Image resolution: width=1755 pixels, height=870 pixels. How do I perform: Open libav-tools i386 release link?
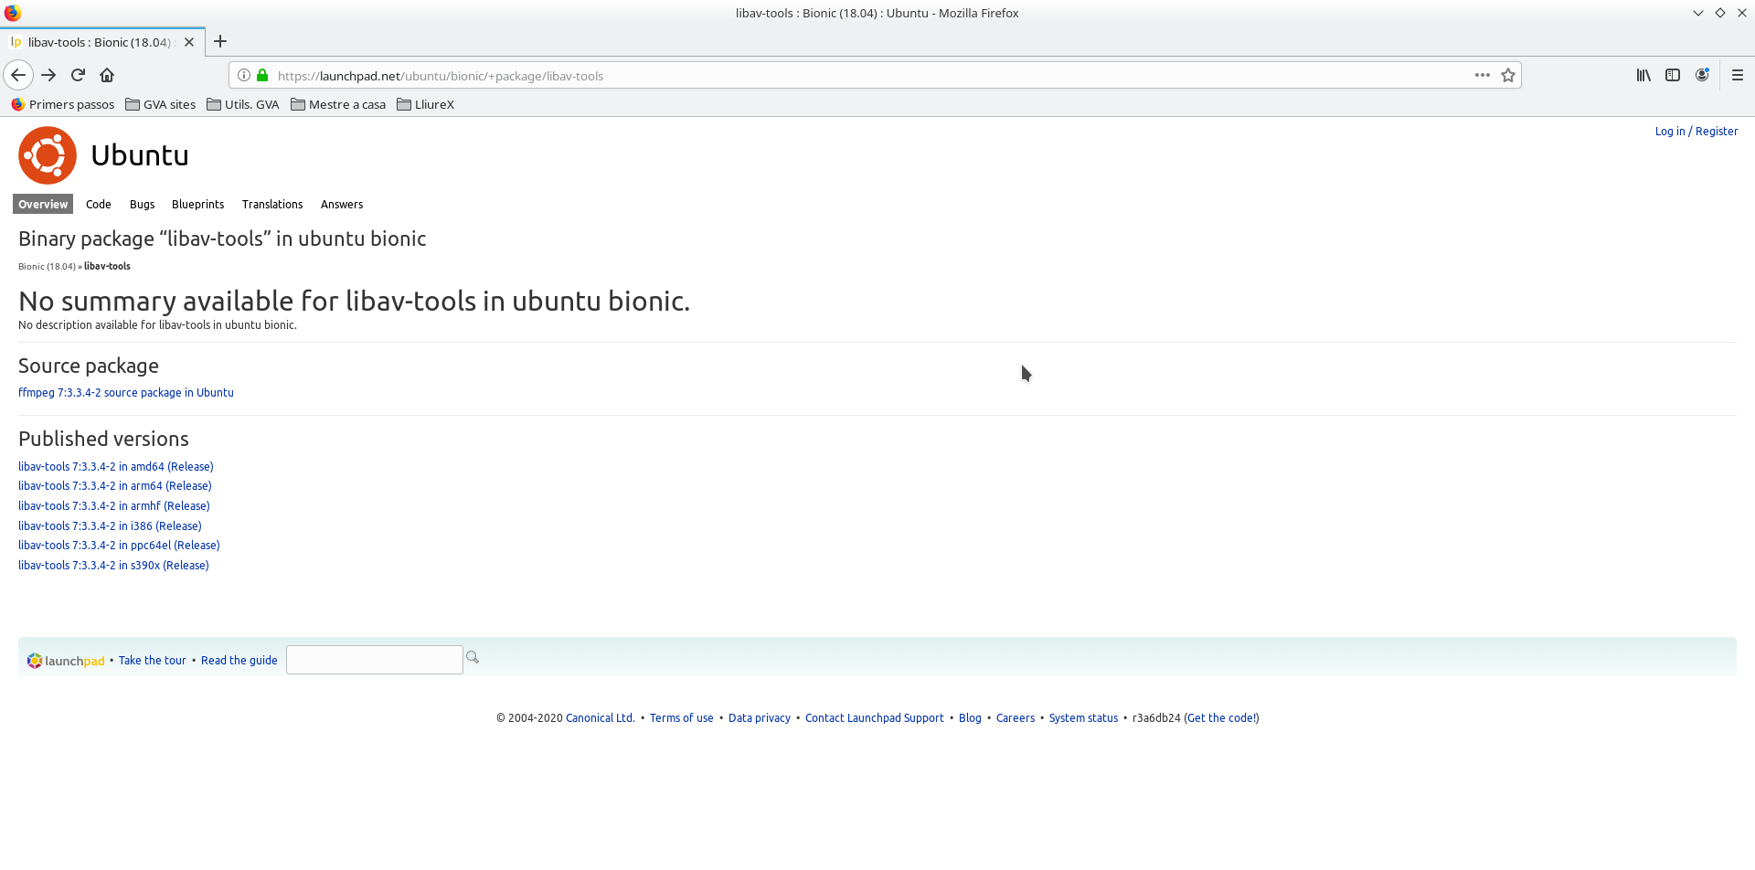pyautogui.click(x=110, y=525)
